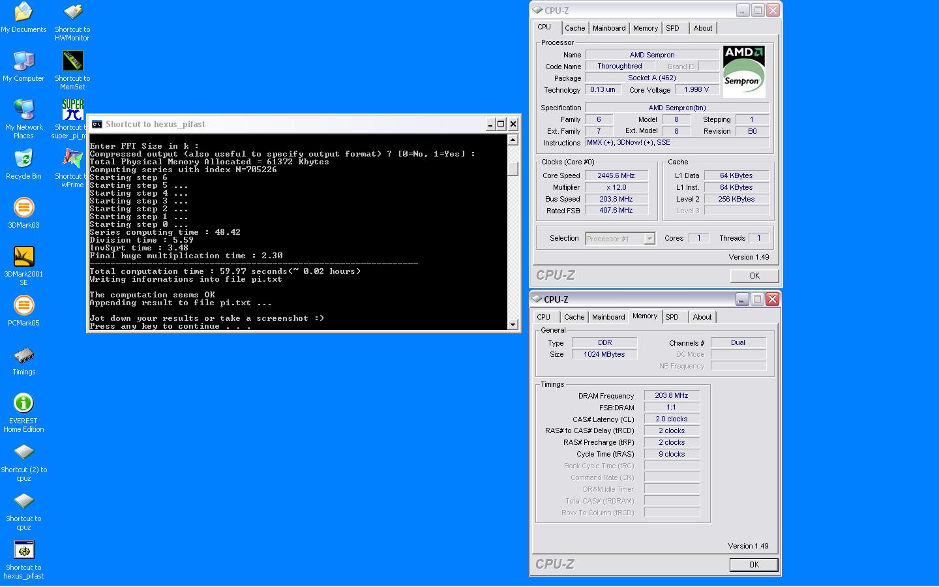Click the Cycle Time 9 clocks value

tap(672, 454)
